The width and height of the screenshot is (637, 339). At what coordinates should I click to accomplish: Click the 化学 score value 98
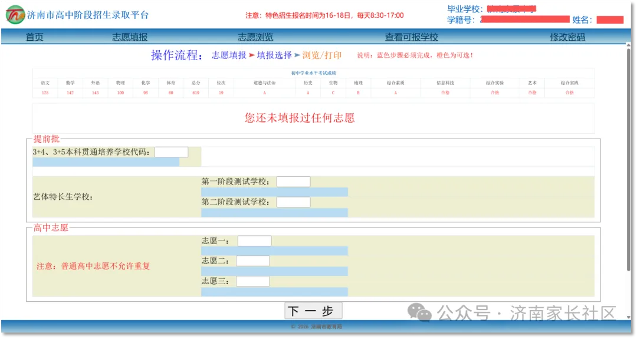(x=146, y=93)
